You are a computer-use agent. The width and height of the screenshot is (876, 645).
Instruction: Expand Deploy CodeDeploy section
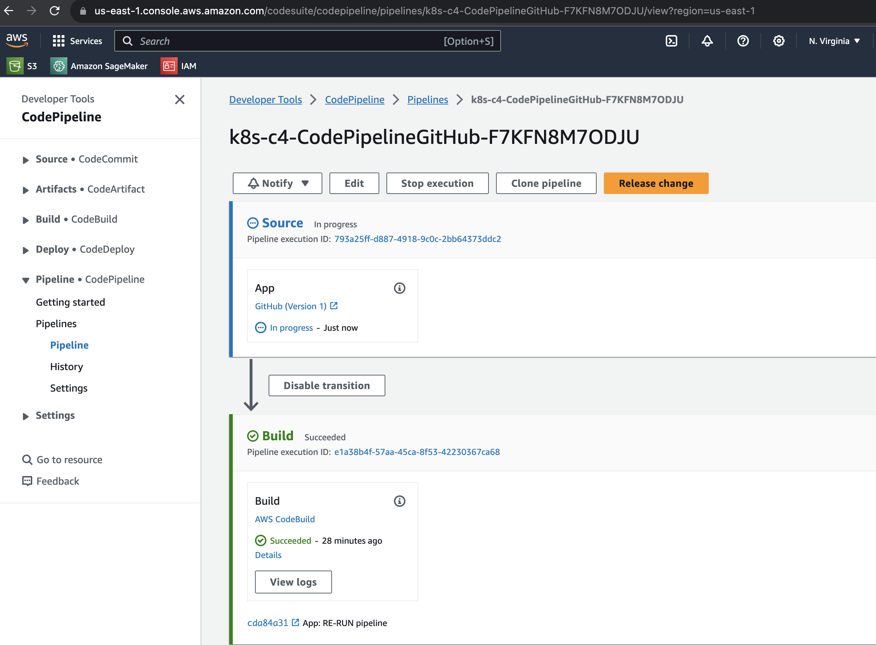pyautogui.click(x=26, y=250)
